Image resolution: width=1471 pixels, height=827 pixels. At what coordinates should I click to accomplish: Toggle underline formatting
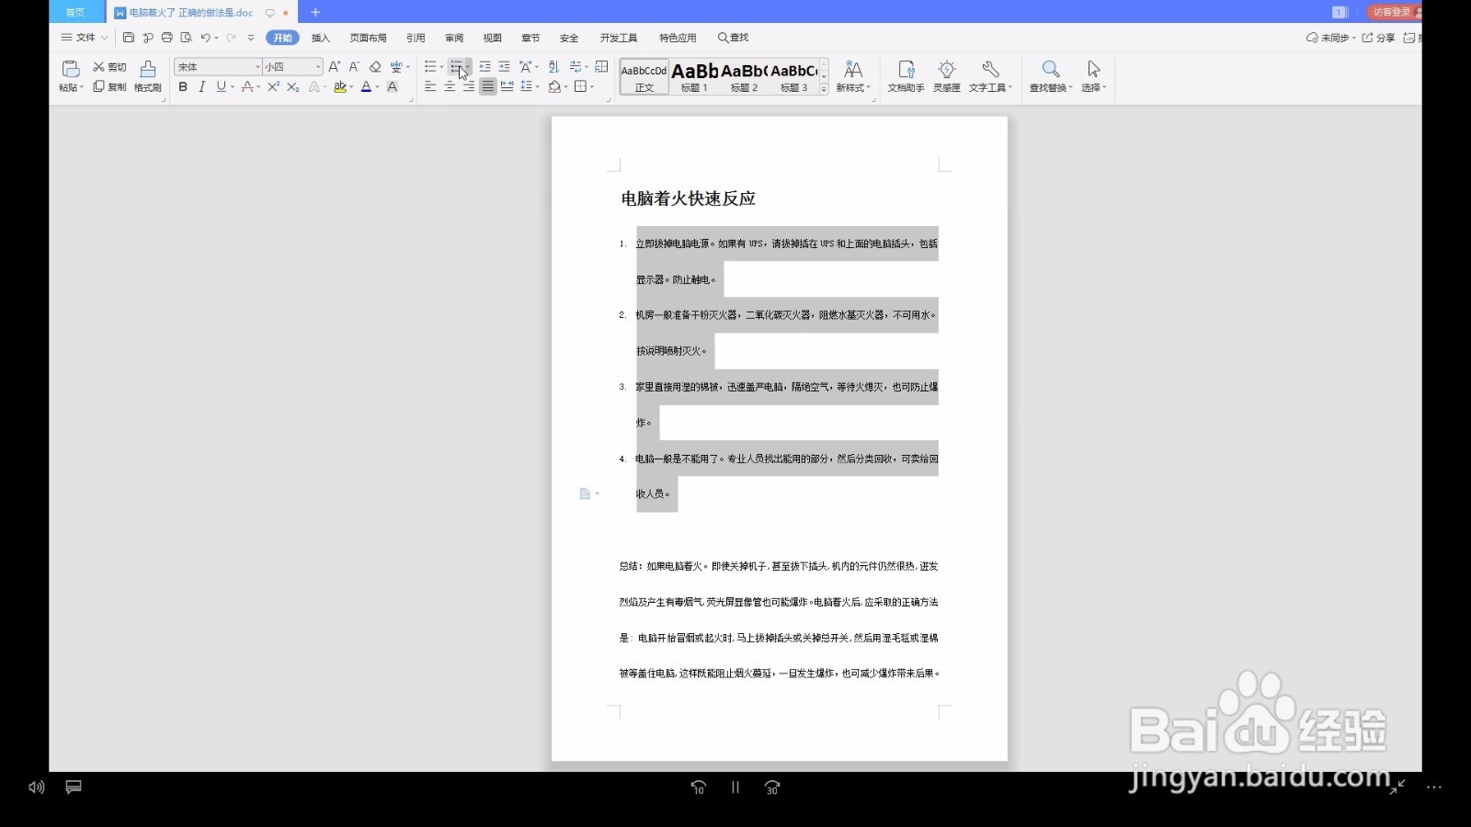[219, 87]
